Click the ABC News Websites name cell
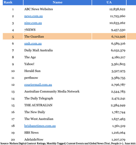Screen dimensions: 136x145 click(x=38, y=9)
